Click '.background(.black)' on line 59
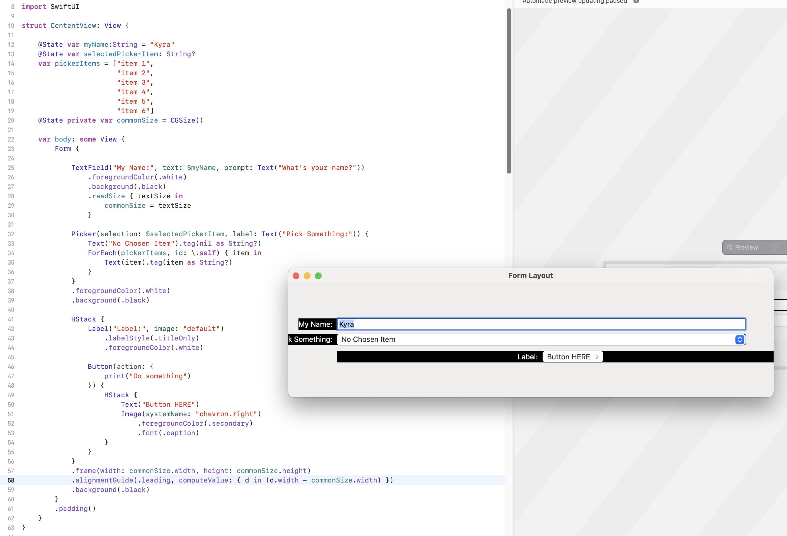787x536 pixels. pyautogui.click(x=110, y=489)
